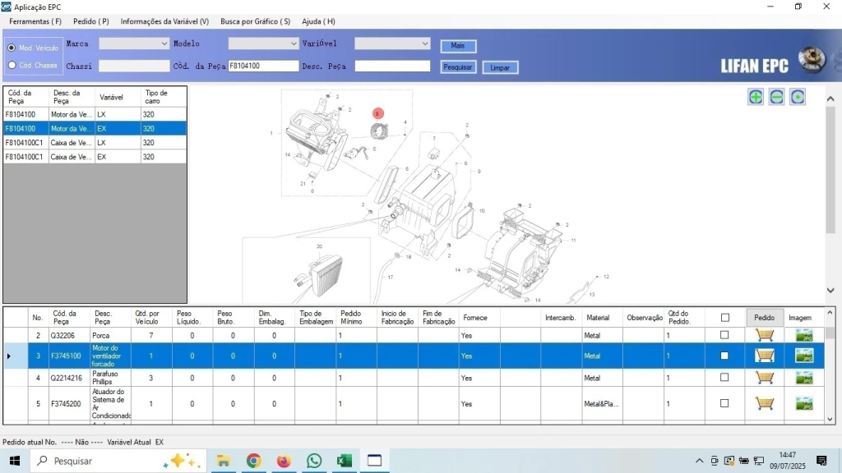The image size is (842, 473).
Task: View image for part F3745200
Action: coord(803,404)
